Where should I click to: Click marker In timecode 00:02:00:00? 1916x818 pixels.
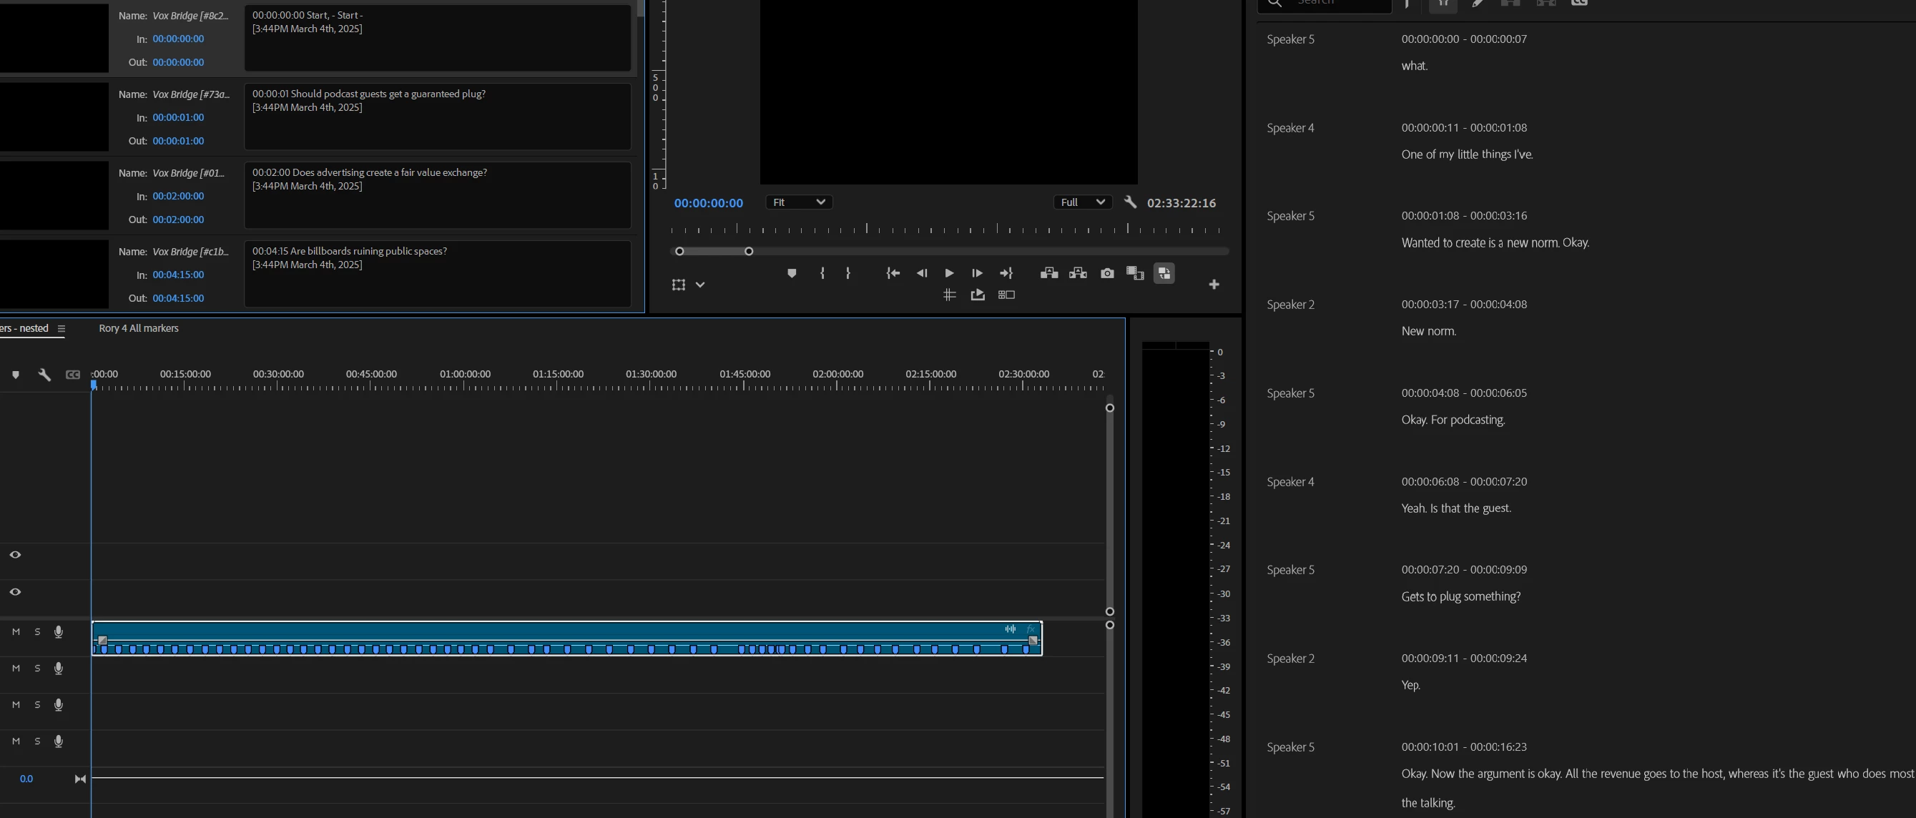point(178,197)
